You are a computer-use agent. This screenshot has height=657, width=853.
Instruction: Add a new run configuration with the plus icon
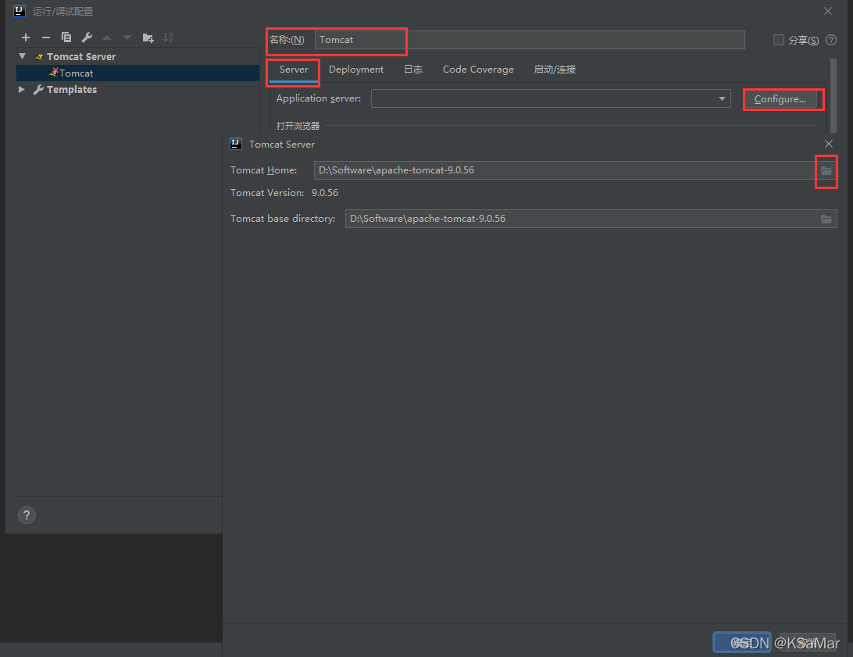click(x=26, y=37)
